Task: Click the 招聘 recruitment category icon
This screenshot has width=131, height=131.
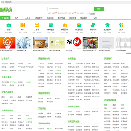Action: click(9, 25)
